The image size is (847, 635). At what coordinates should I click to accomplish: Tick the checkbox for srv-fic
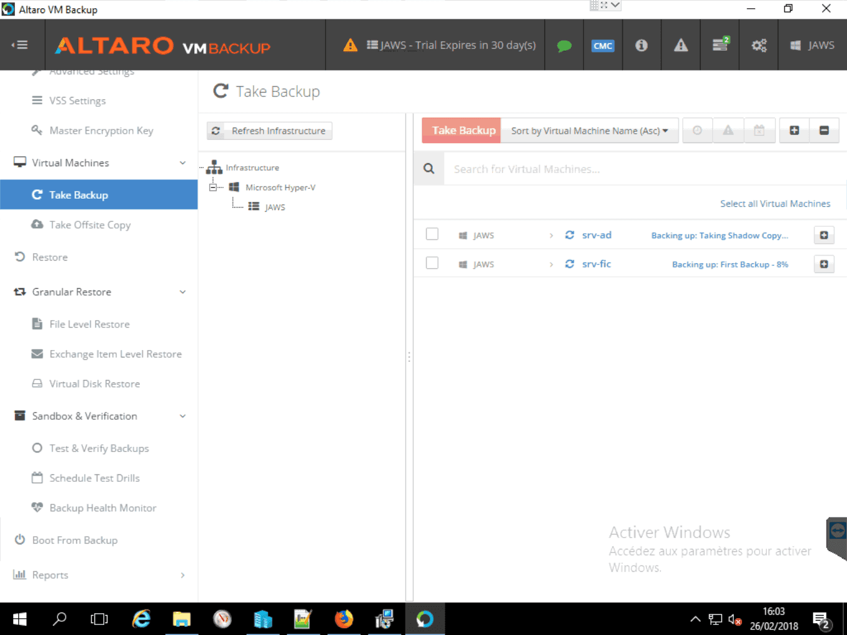coord(432,263)
